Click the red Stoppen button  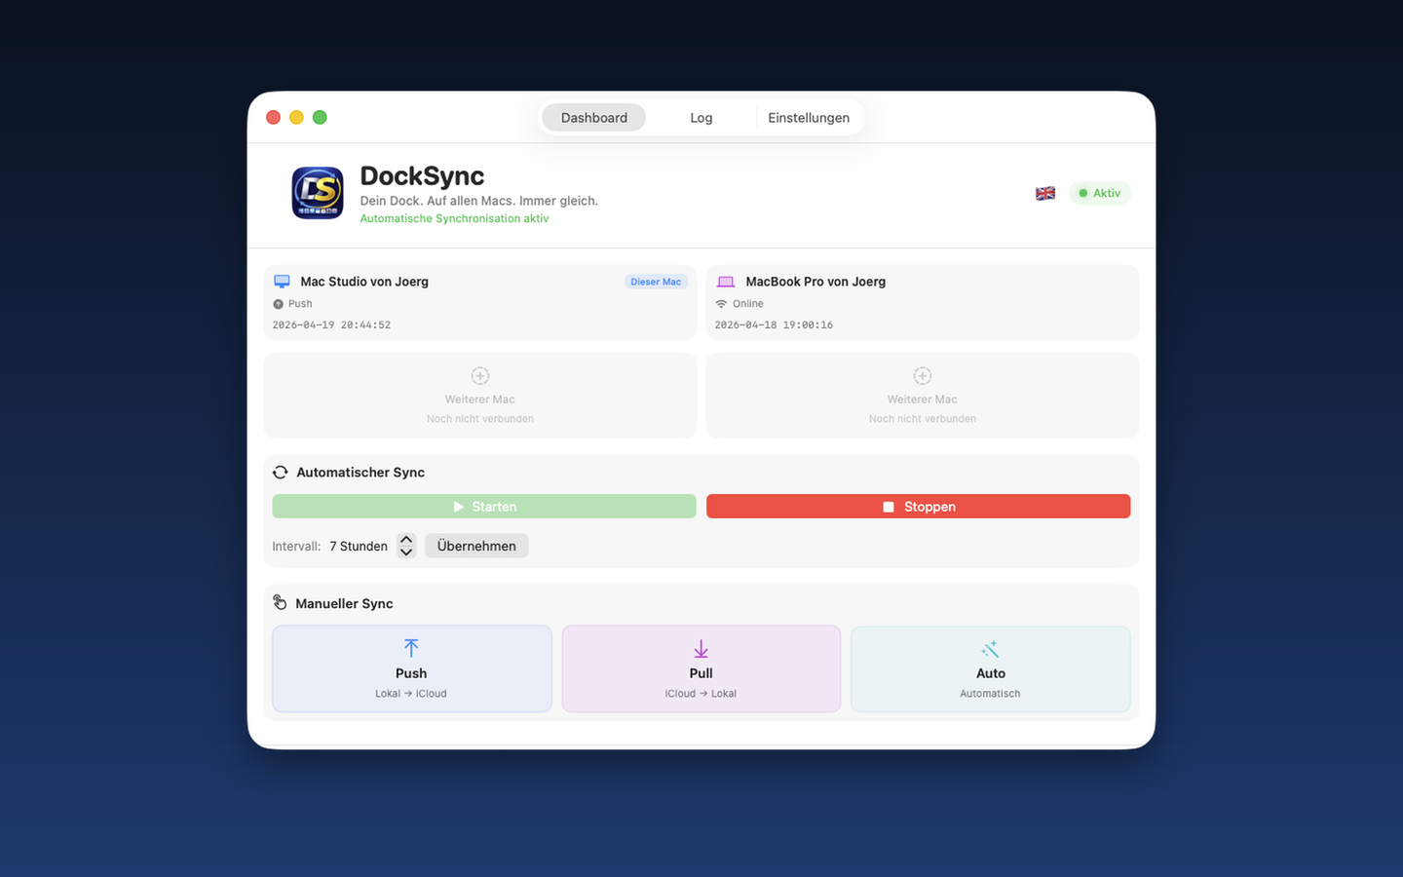pos(919,507)
